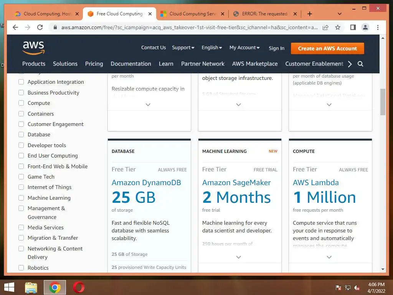Click the muted volume tray icon
The width and height of the screenshot is (393, 295).
[x=357, y=288]
